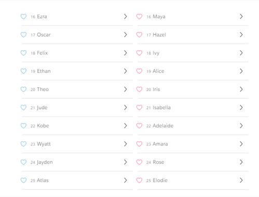
Task: Toggle favorite heart for Jayden
Action: point(23,162)
